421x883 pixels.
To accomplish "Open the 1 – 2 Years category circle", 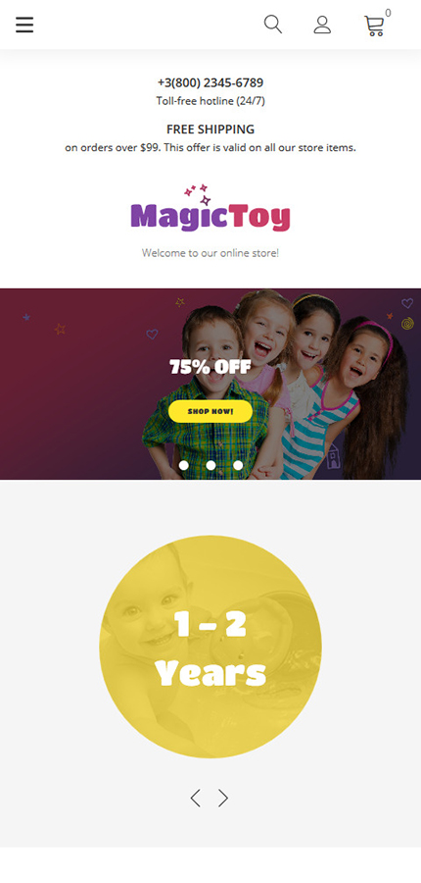I will pos(210,647).
